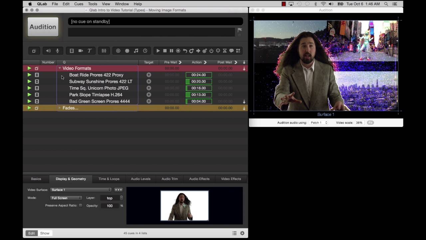This screenshot has height=240, width=426.
Task: Switch to Video Effects tab
Action: tap(231, 179)
